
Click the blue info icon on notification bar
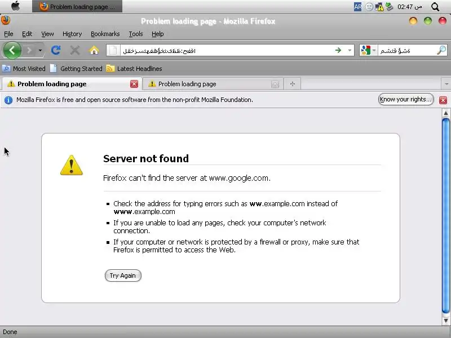pyautogui.click(x=8, y=100)
